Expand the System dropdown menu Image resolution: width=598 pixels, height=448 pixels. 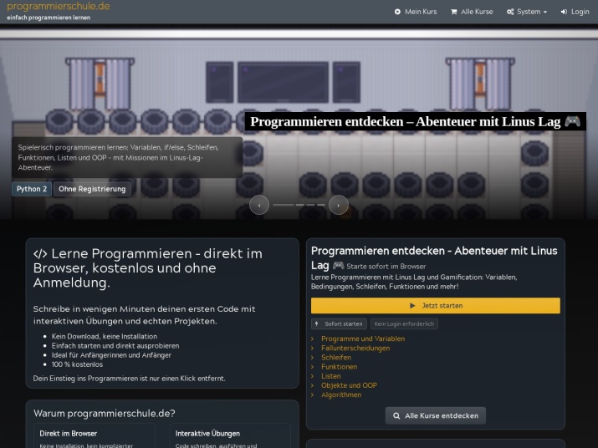pyautogui.click(x=527, y=12)
